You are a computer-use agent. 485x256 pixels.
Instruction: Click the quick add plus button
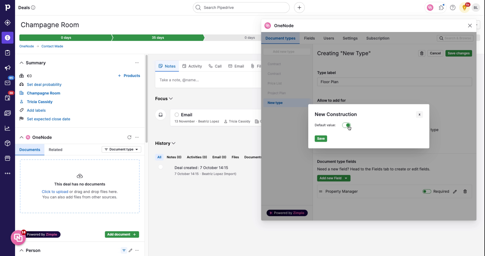(x=299, y=8)
